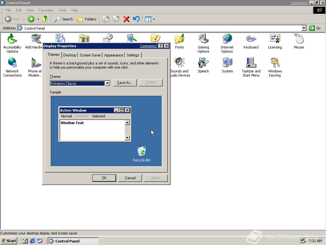This screenshot has width=326, height=245.
Task: Open the Help menu
Action: (74, 10)
